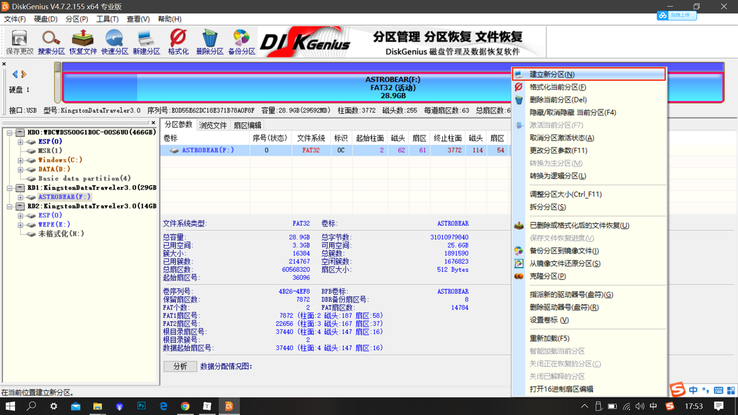This screenshot has height=415, width=738.
Task: Choose 克隆分区(P) menu entry
Action: point(589,276)
